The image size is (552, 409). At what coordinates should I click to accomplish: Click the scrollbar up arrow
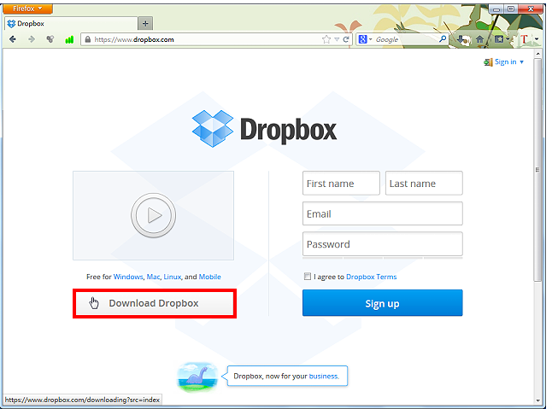click(537, 54)
